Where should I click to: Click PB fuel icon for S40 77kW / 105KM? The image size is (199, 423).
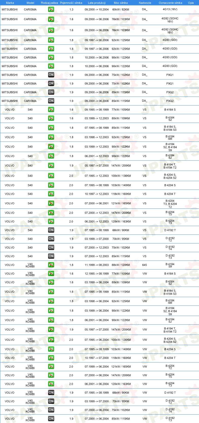coord(51,110)
